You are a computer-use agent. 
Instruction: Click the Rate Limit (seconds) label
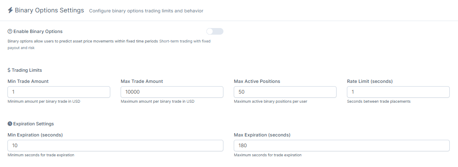point(370,81)
